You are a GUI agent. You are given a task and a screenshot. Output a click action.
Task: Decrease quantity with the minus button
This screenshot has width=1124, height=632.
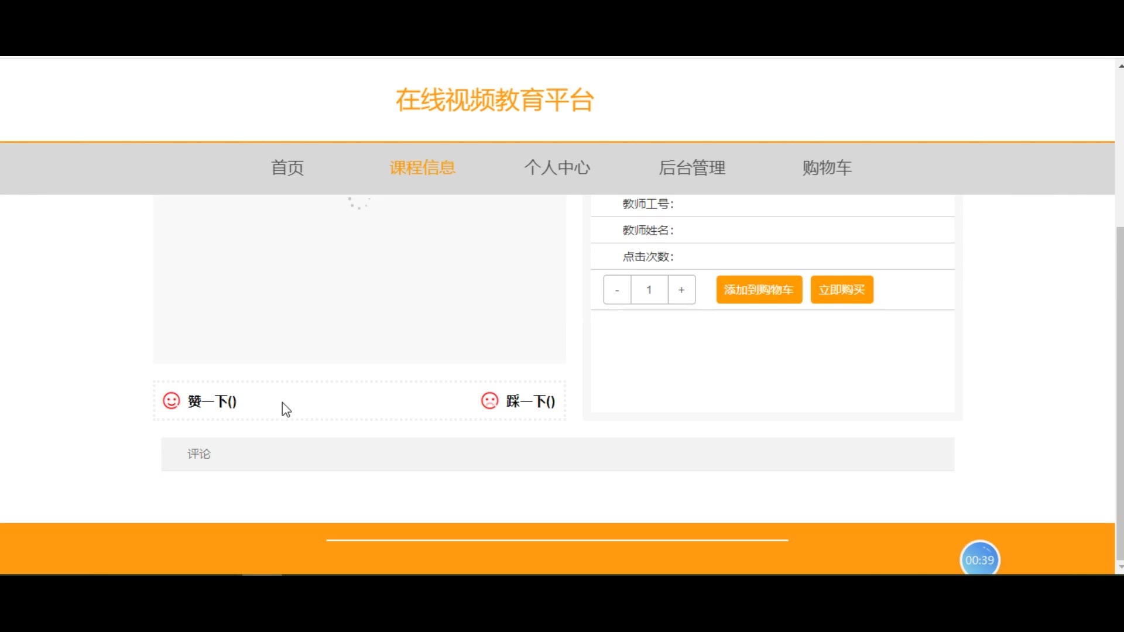point(617,290)
